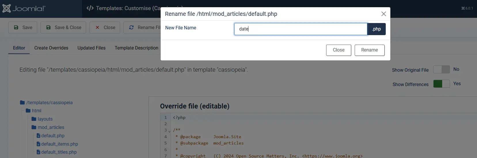Click the Close button in rename dialog

click(x=339, y=50)
